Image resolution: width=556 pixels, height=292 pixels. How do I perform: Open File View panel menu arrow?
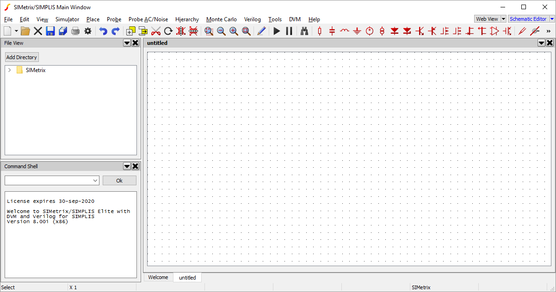pos(127,43)
